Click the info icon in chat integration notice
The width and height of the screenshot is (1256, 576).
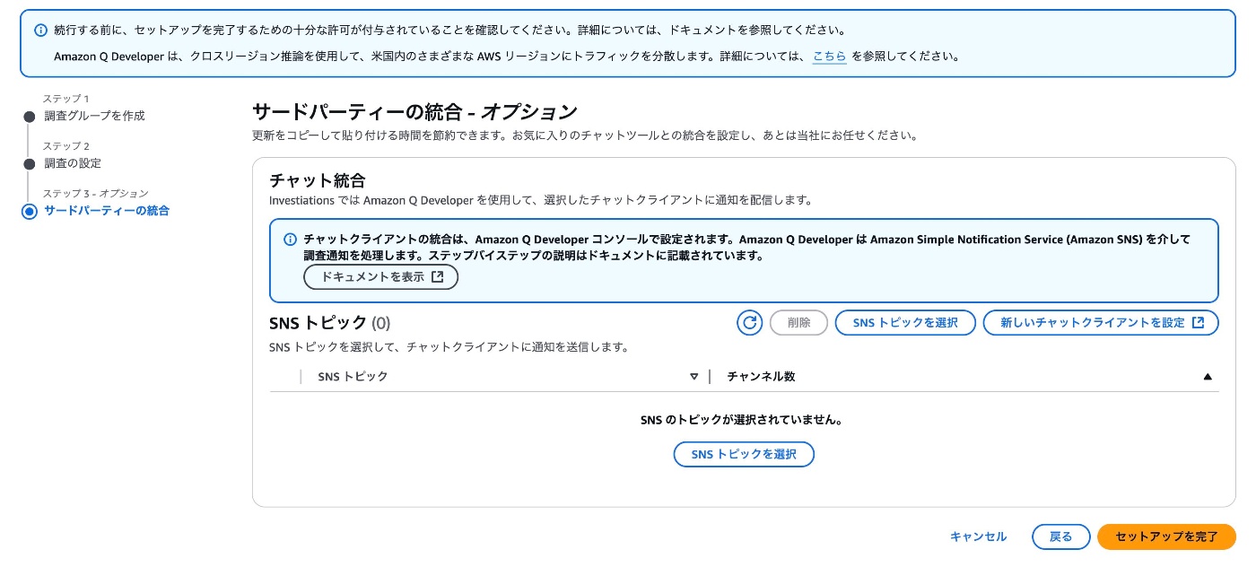tap(290, 240)
